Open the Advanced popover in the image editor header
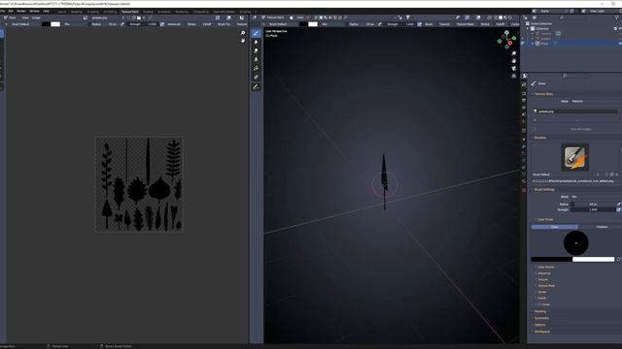622x349 pixels. click(x=174, y=24)
